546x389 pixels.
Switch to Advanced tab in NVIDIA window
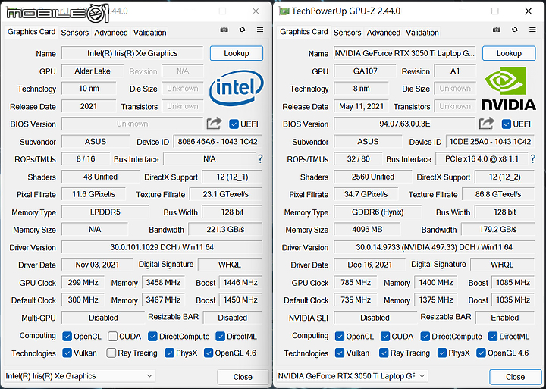click(x=384, y=33)
